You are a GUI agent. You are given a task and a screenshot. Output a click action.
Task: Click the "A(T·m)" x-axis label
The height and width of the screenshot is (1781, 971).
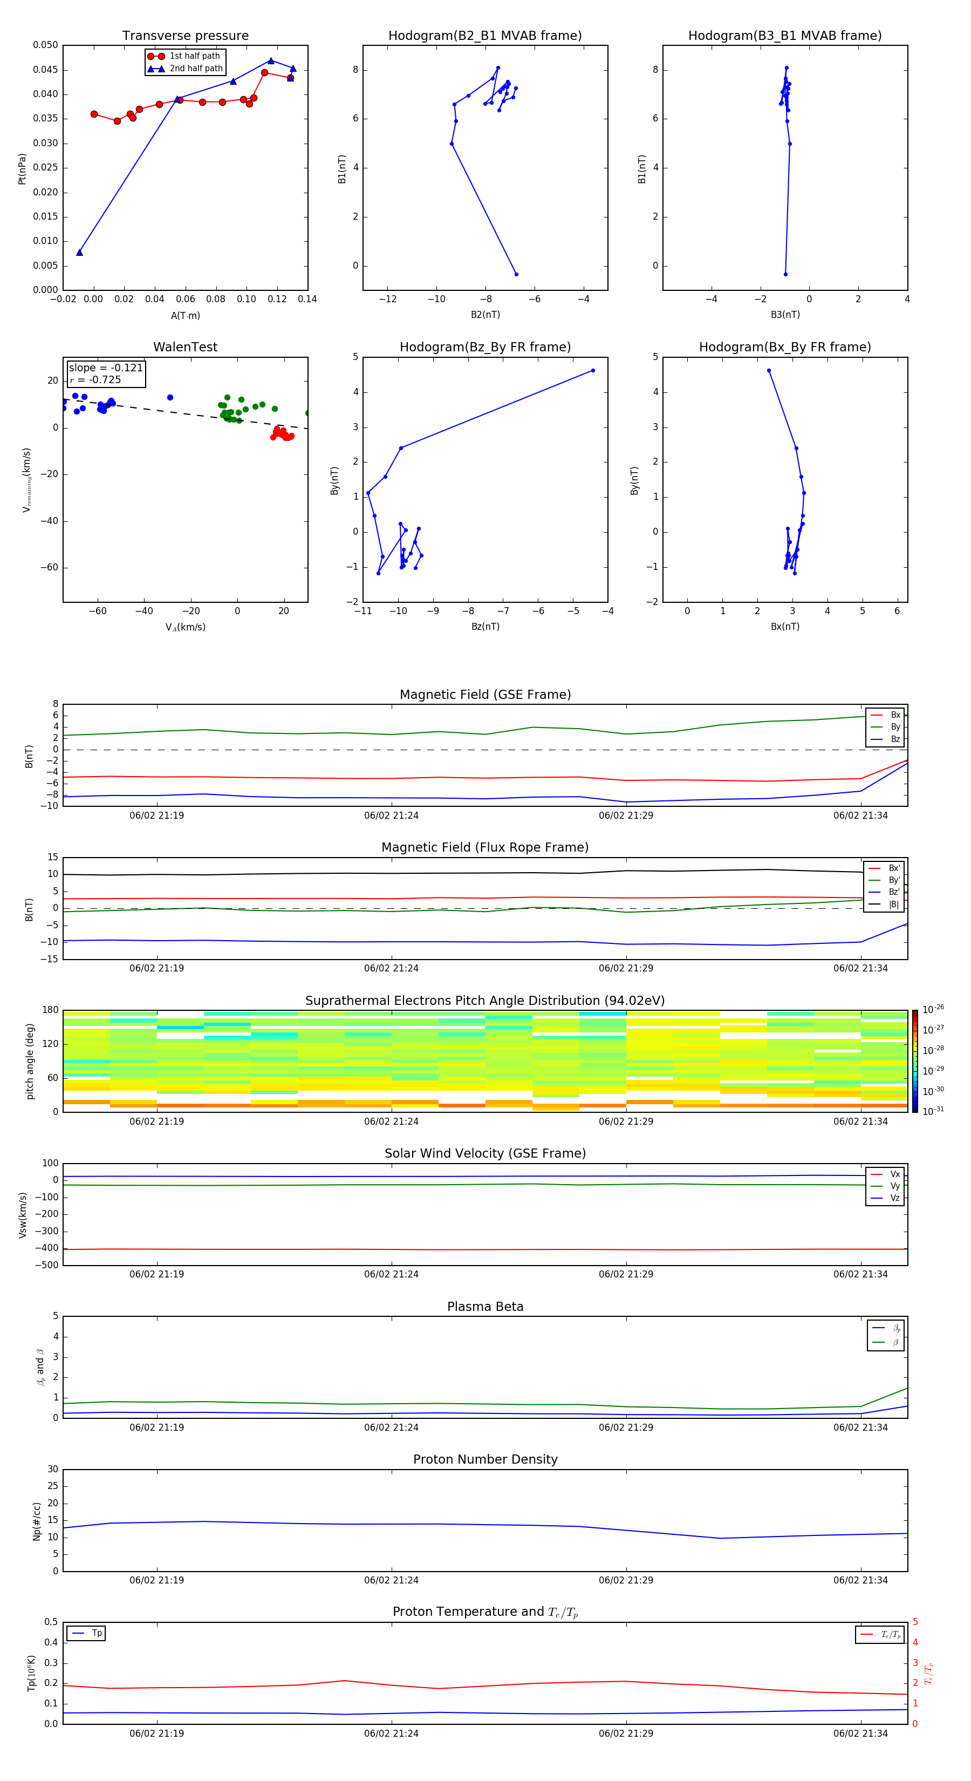[185, 316]
